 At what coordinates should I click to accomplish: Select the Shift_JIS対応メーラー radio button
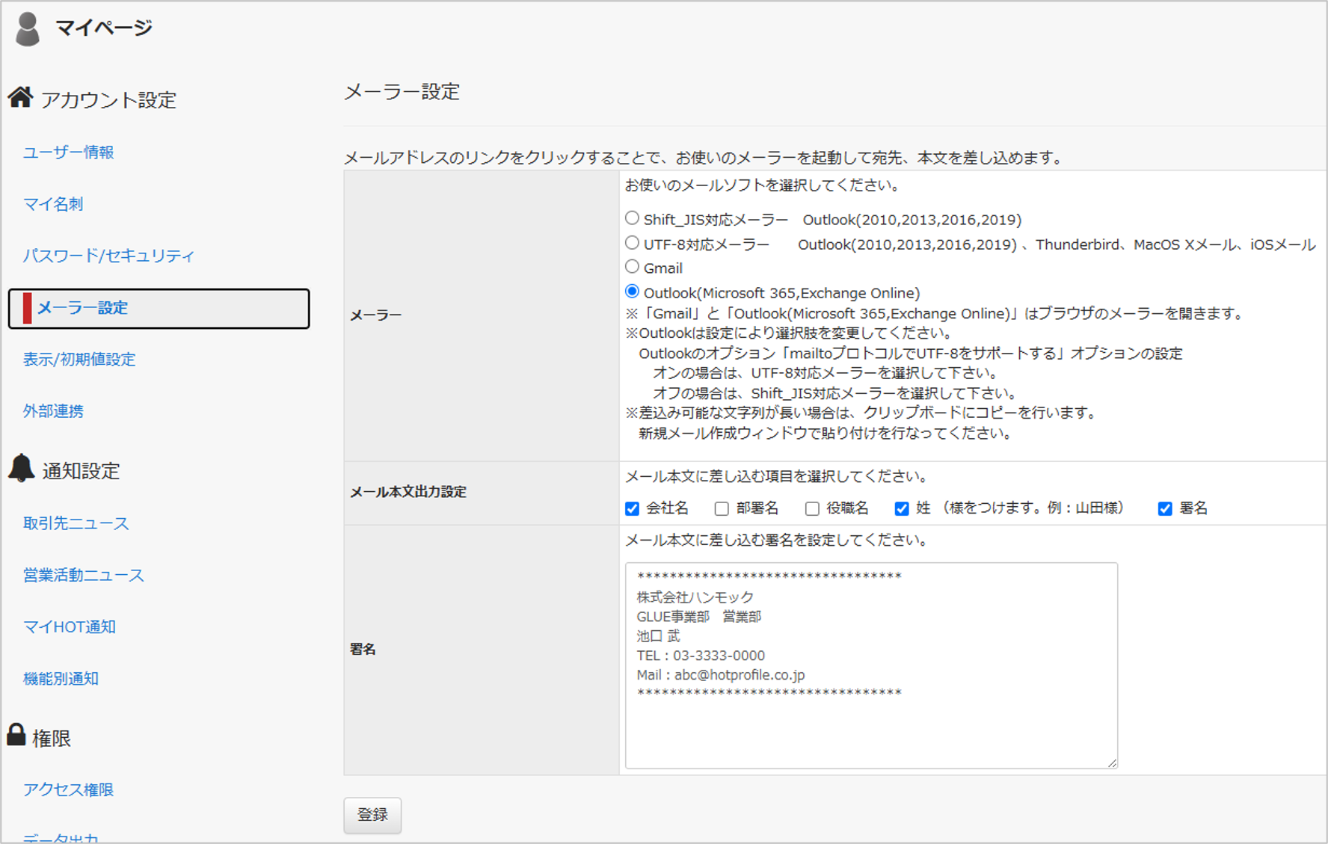633,218
